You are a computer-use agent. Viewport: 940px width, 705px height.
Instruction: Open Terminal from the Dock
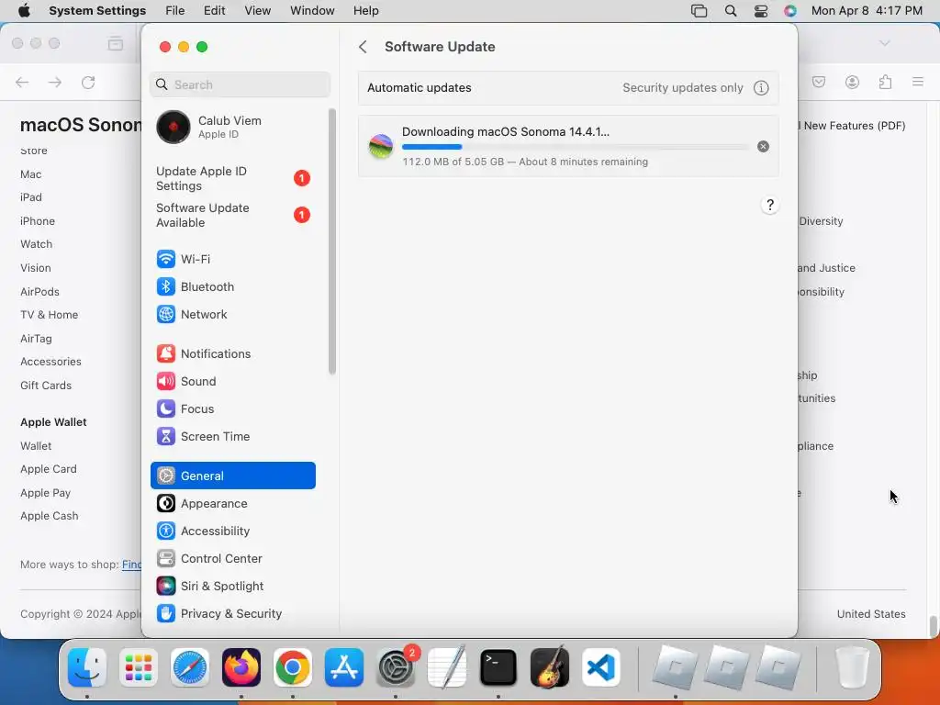click(498, 667)
